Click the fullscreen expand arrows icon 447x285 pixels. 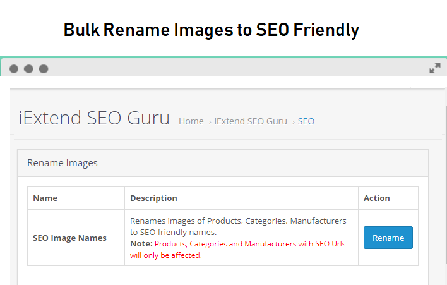pos(435,68)
